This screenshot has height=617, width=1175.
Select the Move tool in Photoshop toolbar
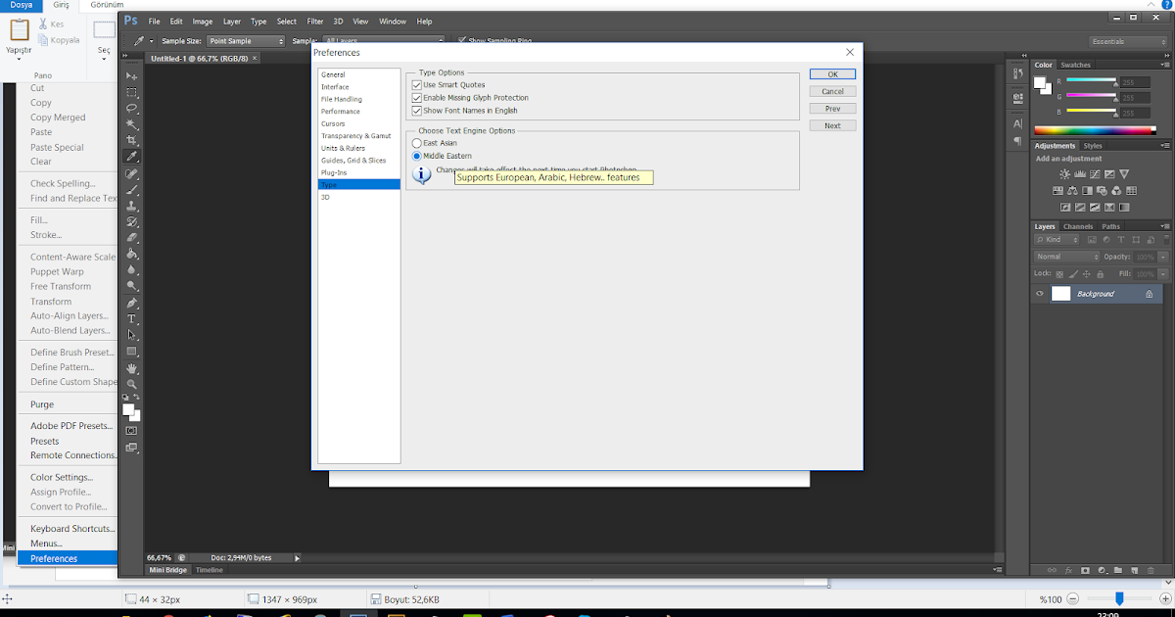[131, 75]
